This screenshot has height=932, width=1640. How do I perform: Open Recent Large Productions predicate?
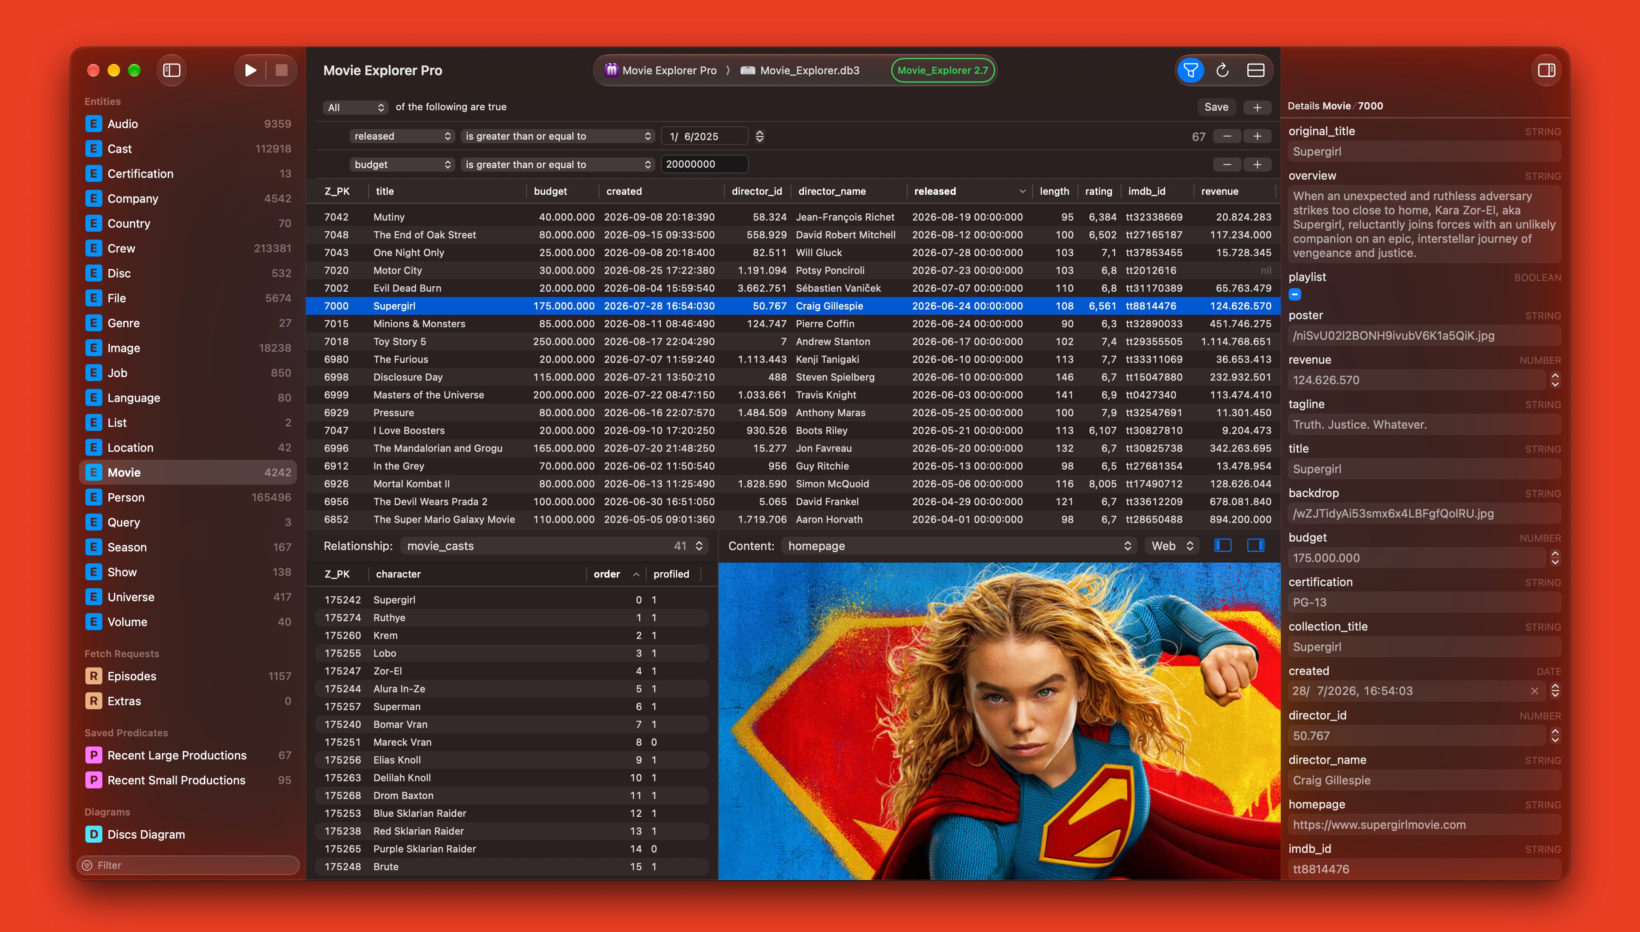pos(188,755)
